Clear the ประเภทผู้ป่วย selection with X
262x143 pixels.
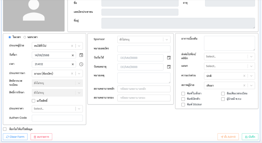[x=72, y=46]
